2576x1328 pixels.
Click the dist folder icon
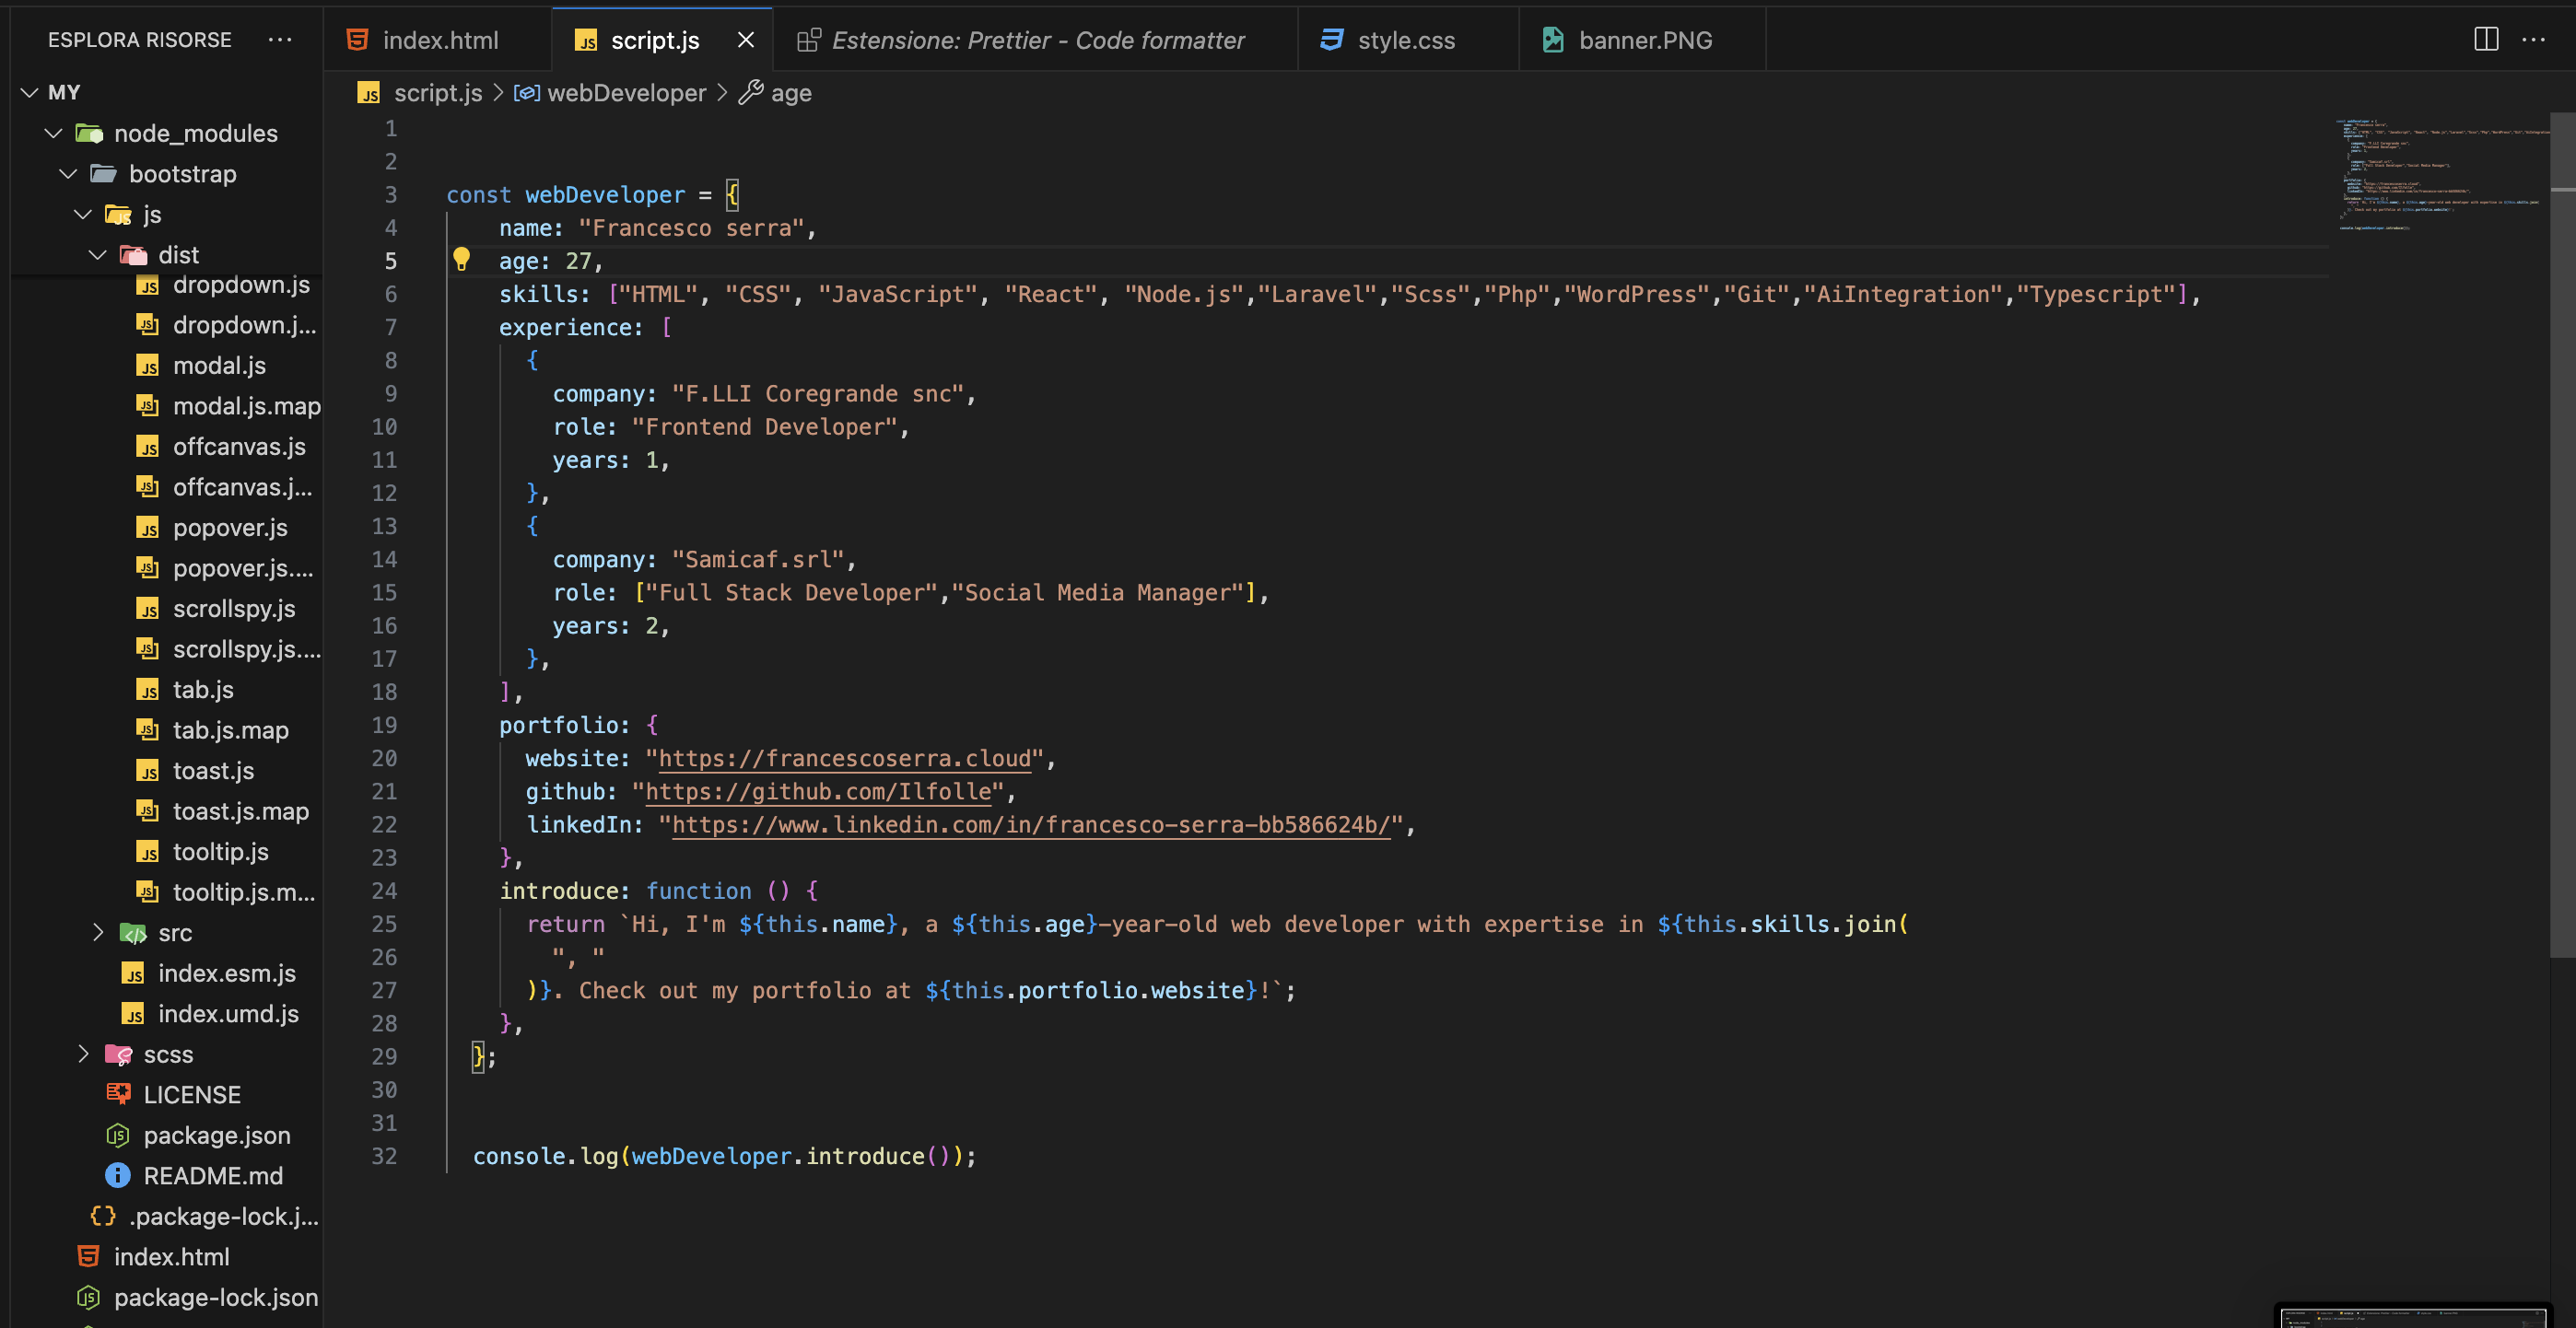click(x=133, y=255)
